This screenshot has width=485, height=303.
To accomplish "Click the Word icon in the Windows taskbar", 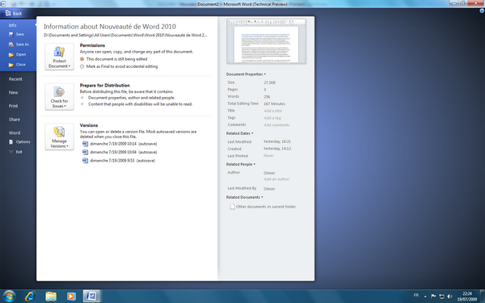I will click(91, 297).
